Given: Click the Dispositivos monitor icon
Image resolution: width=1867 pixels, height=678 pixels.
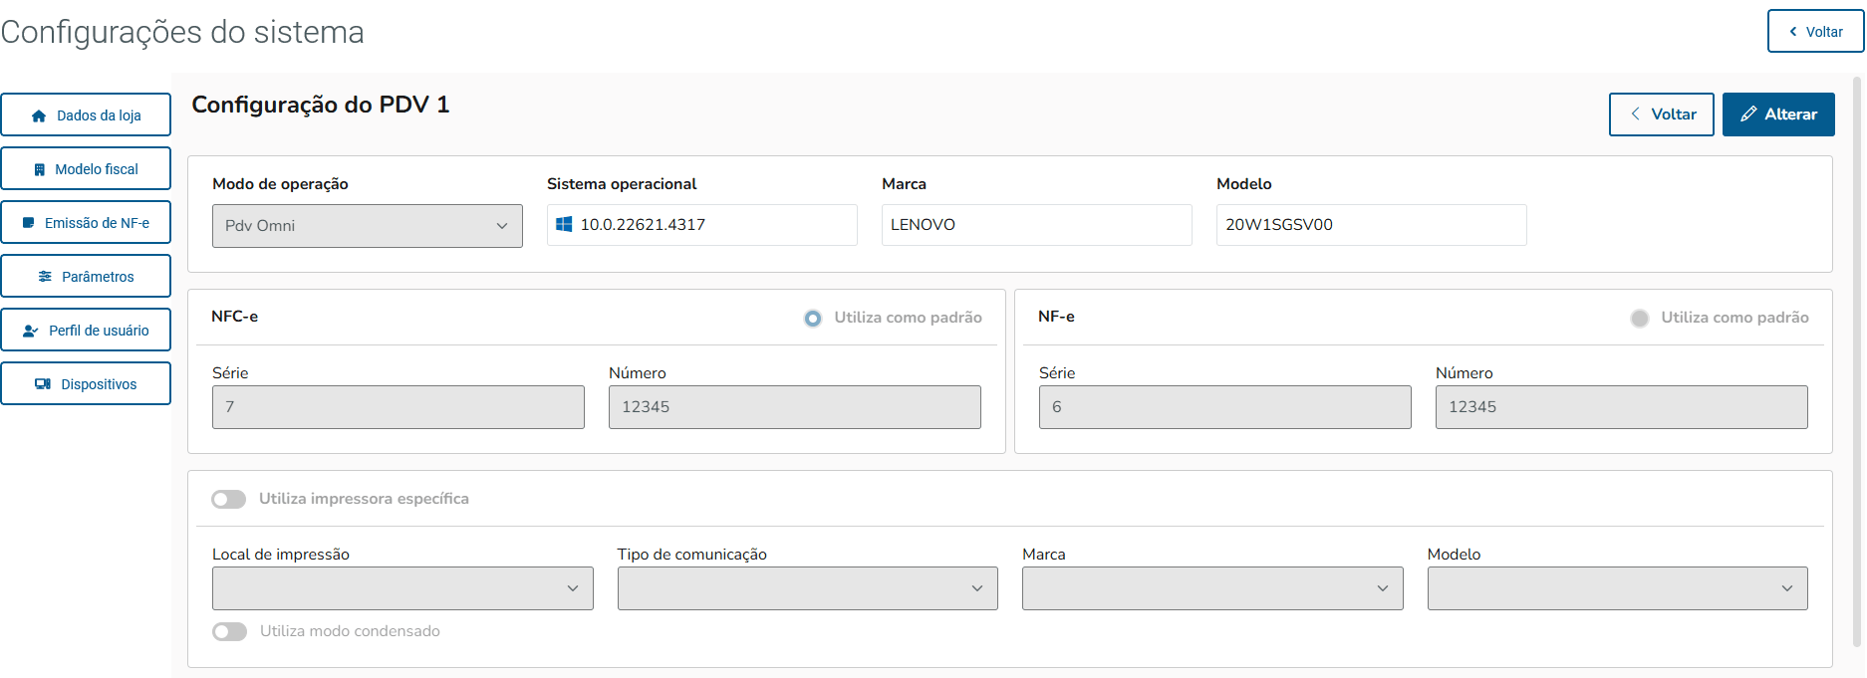Looking at the screenshot, I should (43, 384).
